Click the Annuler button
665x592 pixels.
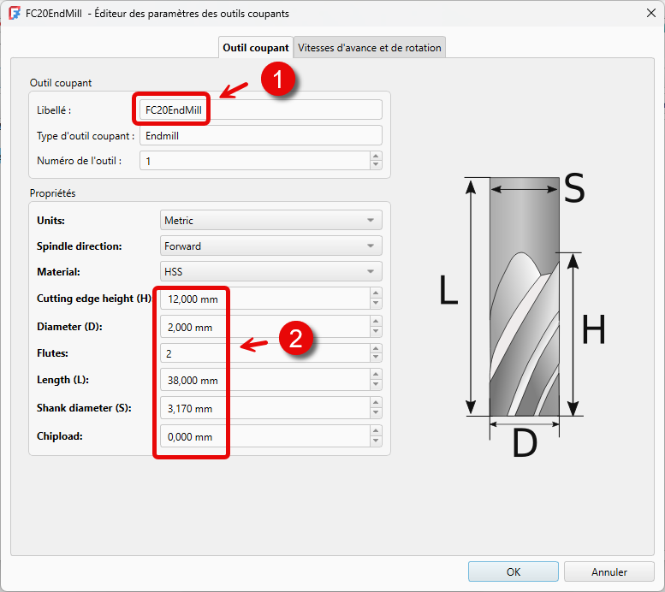coord(609,571)
